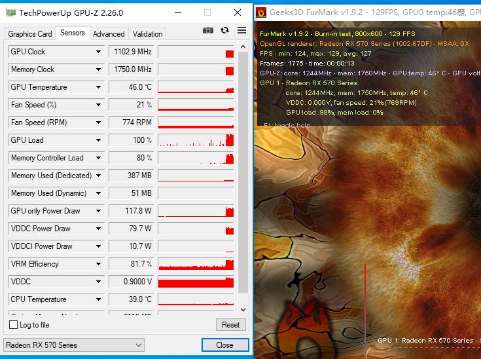
Task: Open the Fan Speed (%) dropdown
Action: 98,105
